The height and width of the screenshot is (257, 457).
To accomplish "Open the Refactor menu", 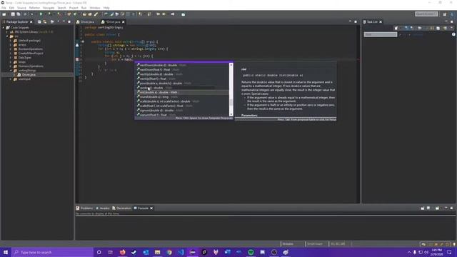I will click(34, 8).
